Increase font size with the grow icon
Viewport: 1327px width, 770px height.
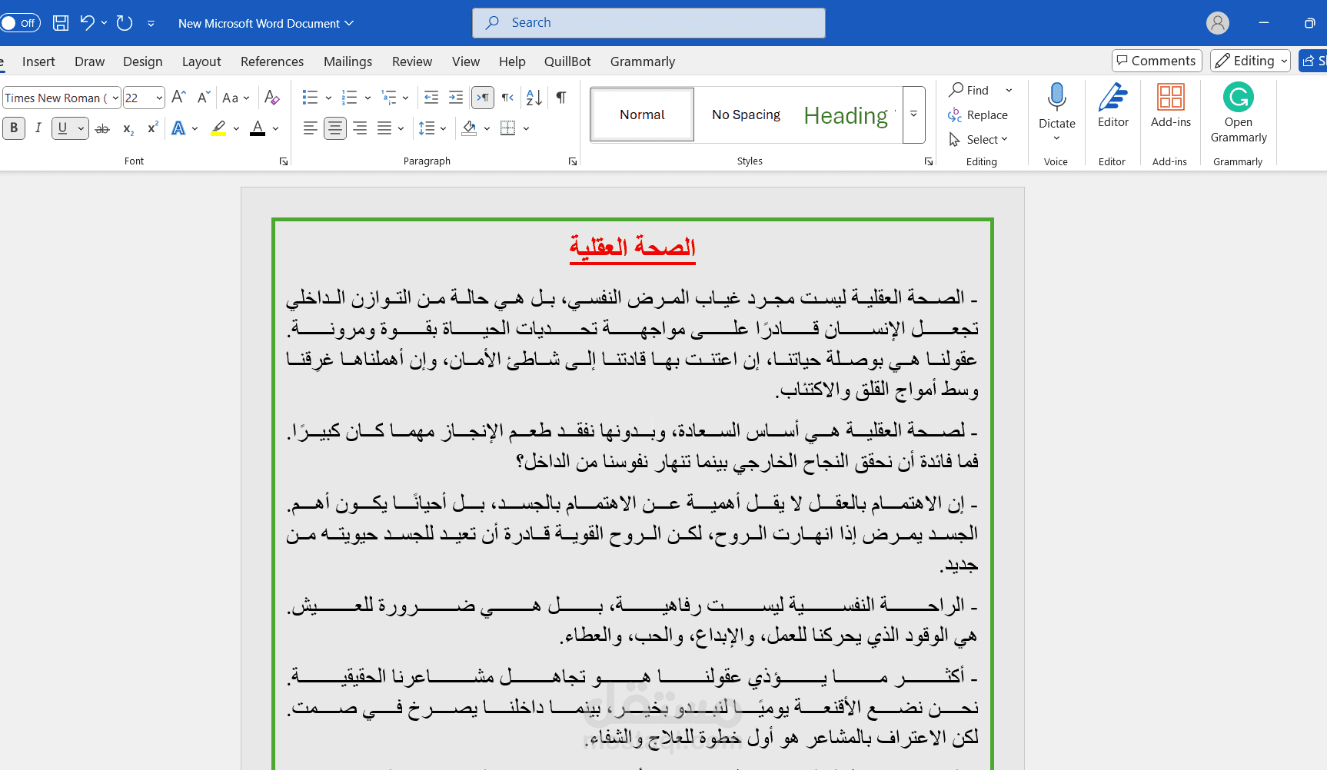(178, 97)
